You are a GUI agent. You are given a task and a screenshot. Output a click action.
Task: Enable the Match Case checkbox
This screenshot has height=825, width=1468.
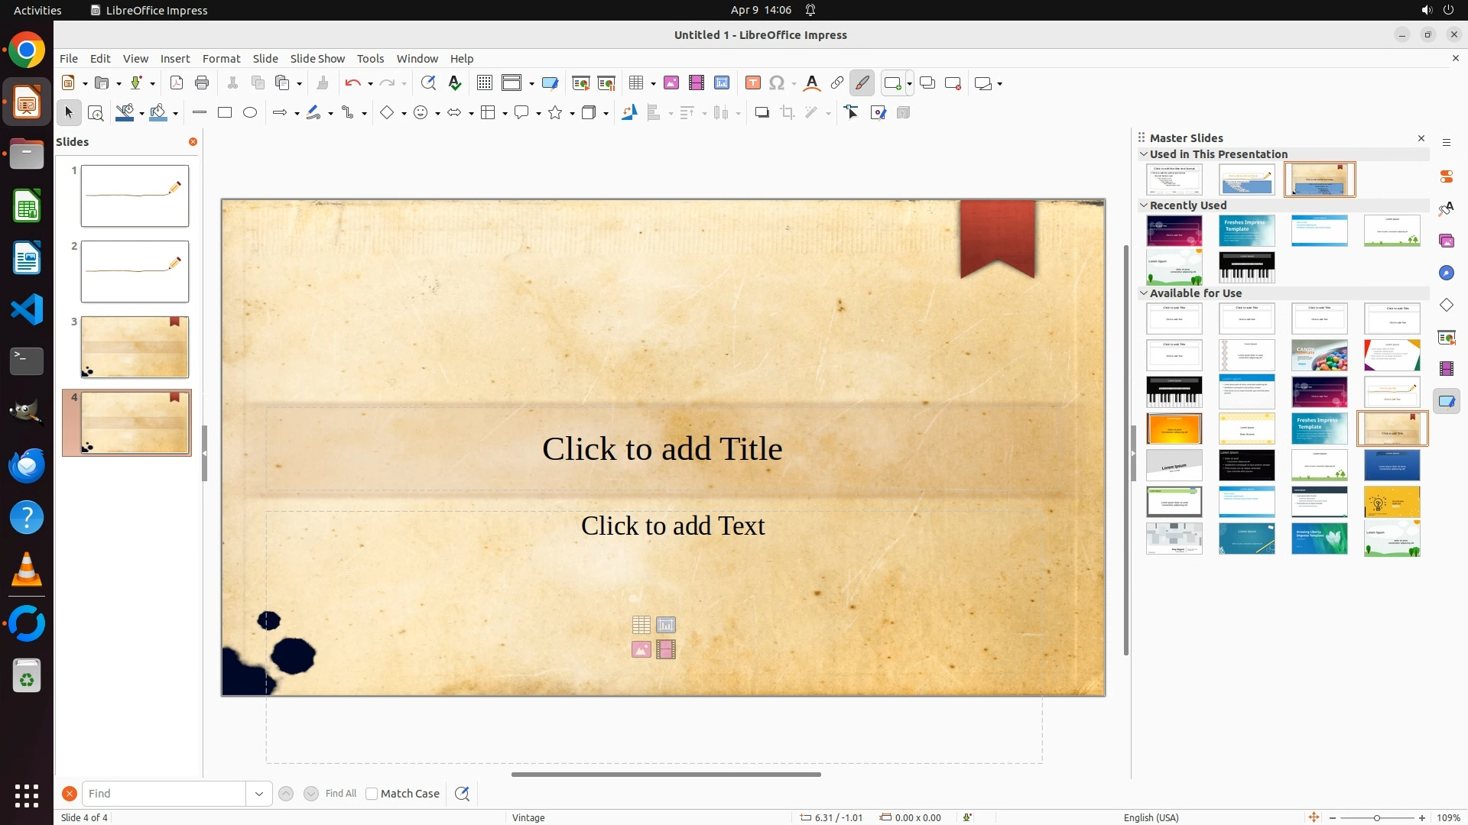point(372,794)
